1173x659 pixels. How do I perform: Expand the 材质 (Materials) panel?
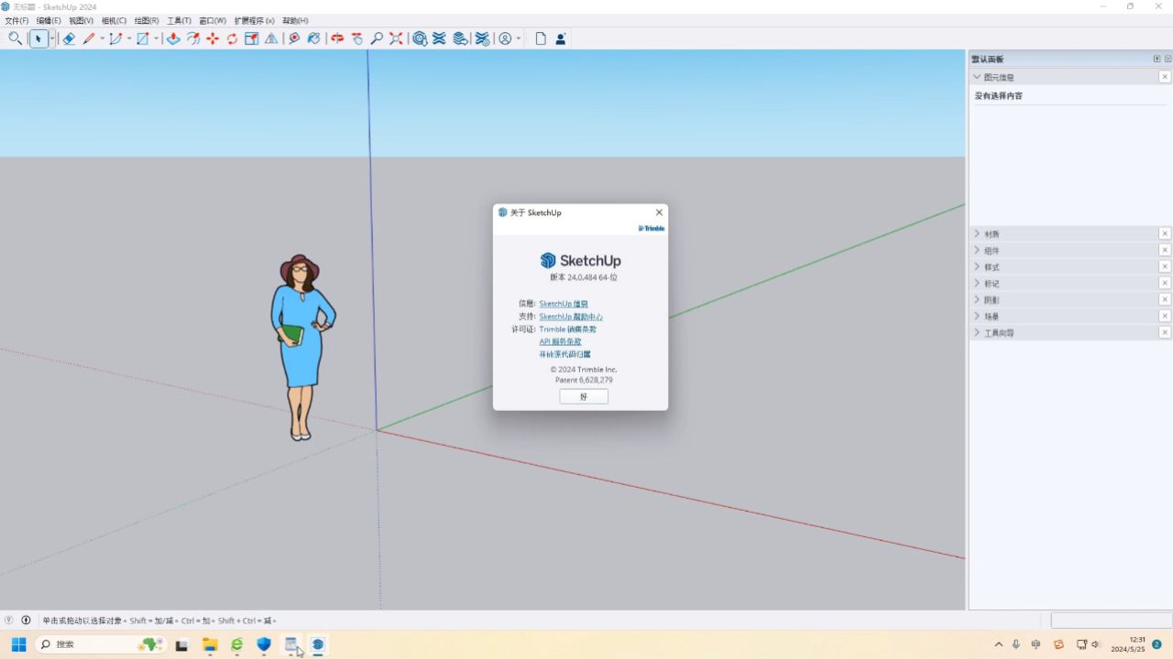(992, 234)
